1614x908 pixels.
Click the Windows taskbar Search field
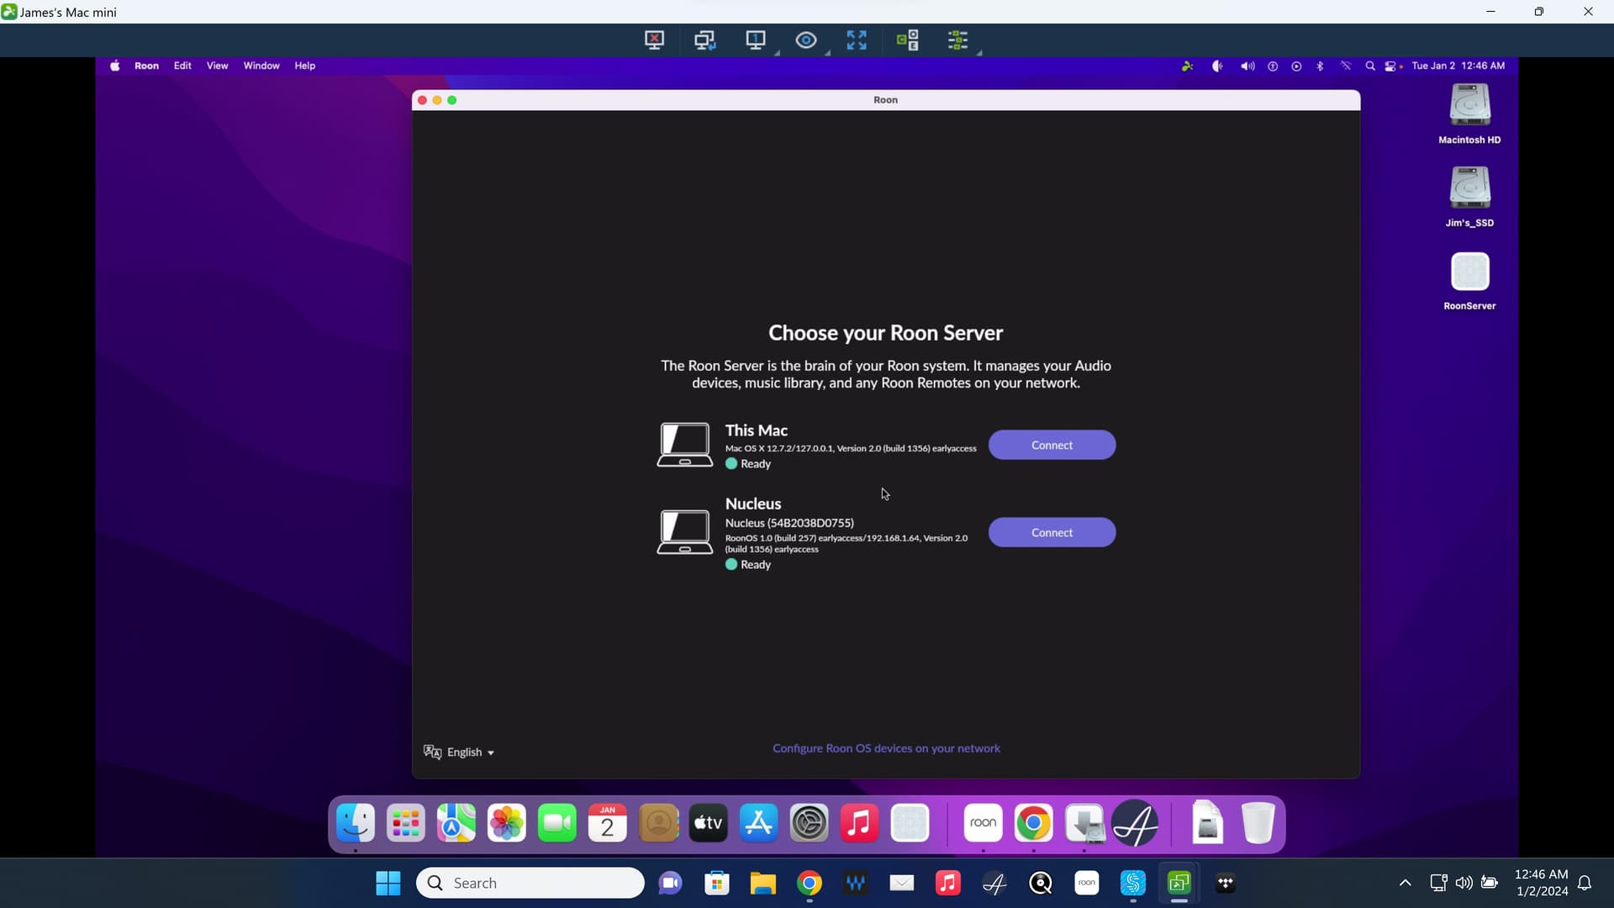tap(530, 883)
